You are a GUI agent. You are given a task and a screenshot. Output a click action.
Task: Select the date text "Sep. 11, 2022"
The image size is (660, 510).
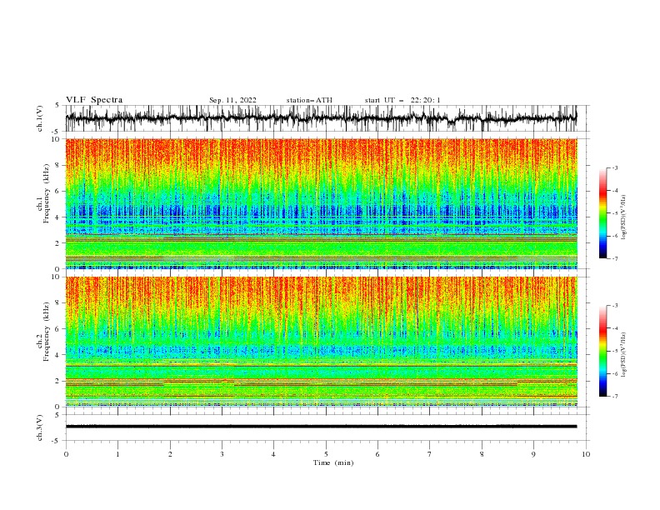tap(232, 100)
